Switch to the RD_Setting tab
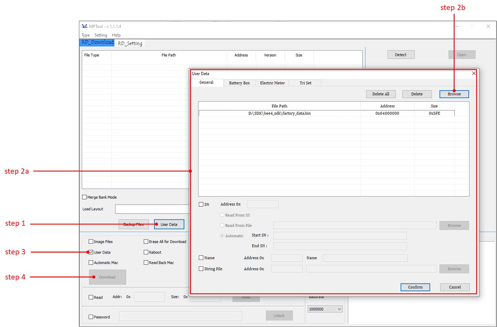This screenshot has height=327, width=497. tap(130, 43)
